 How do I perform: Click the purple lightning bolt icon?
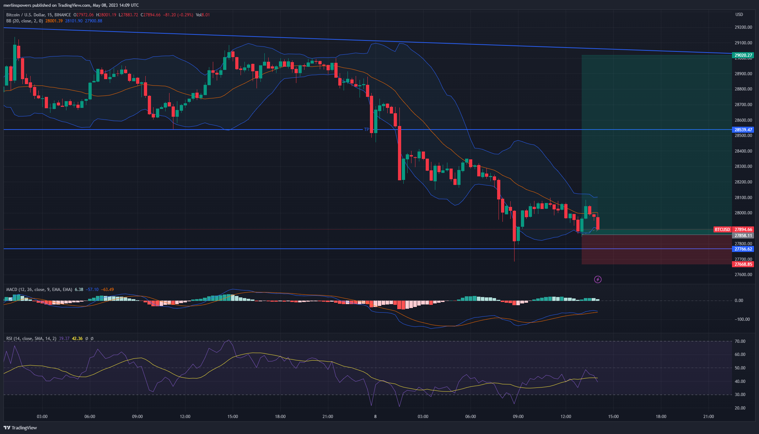click(x=598, y=280)
